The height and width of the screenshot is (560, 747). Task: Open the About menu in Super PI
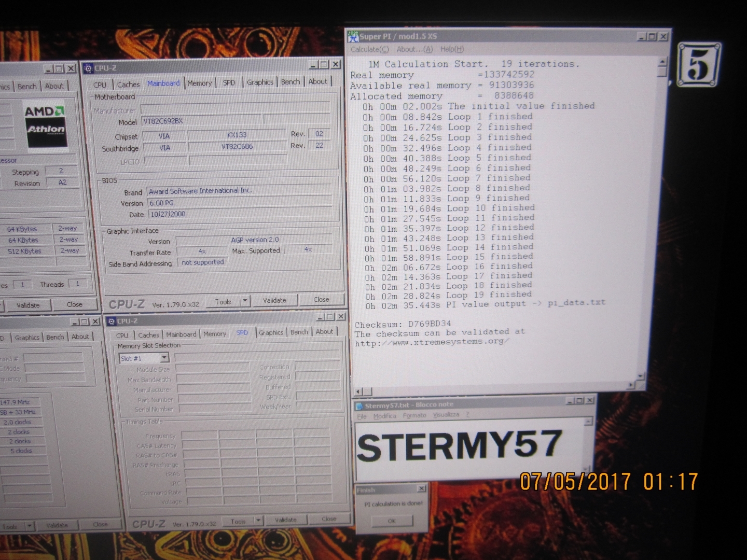click(414, 49)
